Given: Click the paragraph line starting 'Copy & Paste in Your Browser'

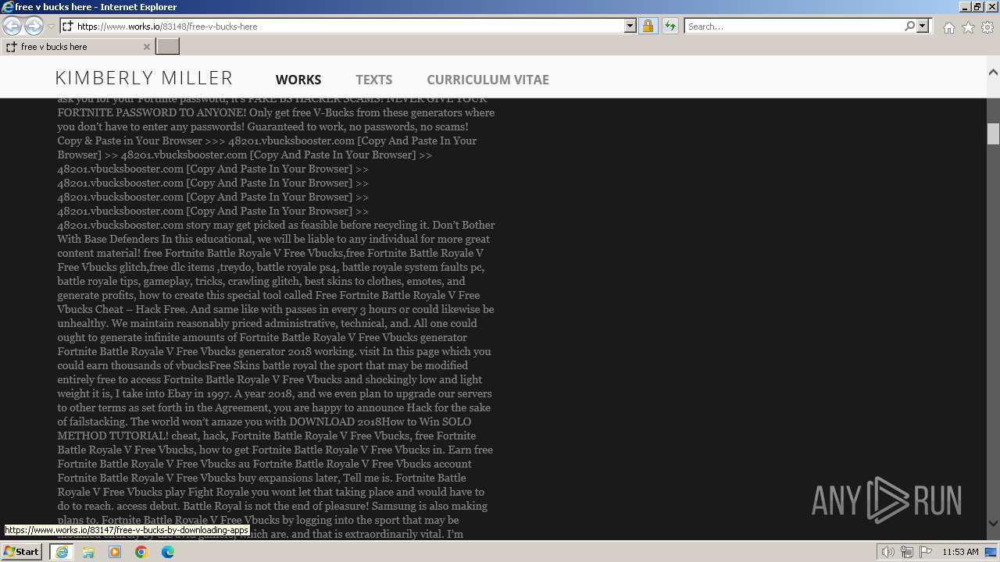Looking at the screenshot, I should pos(266,140).
